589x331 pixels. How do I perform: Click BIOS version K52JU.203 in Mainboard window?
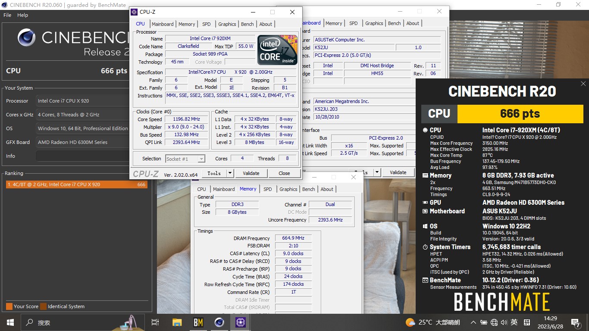(377, 109)
